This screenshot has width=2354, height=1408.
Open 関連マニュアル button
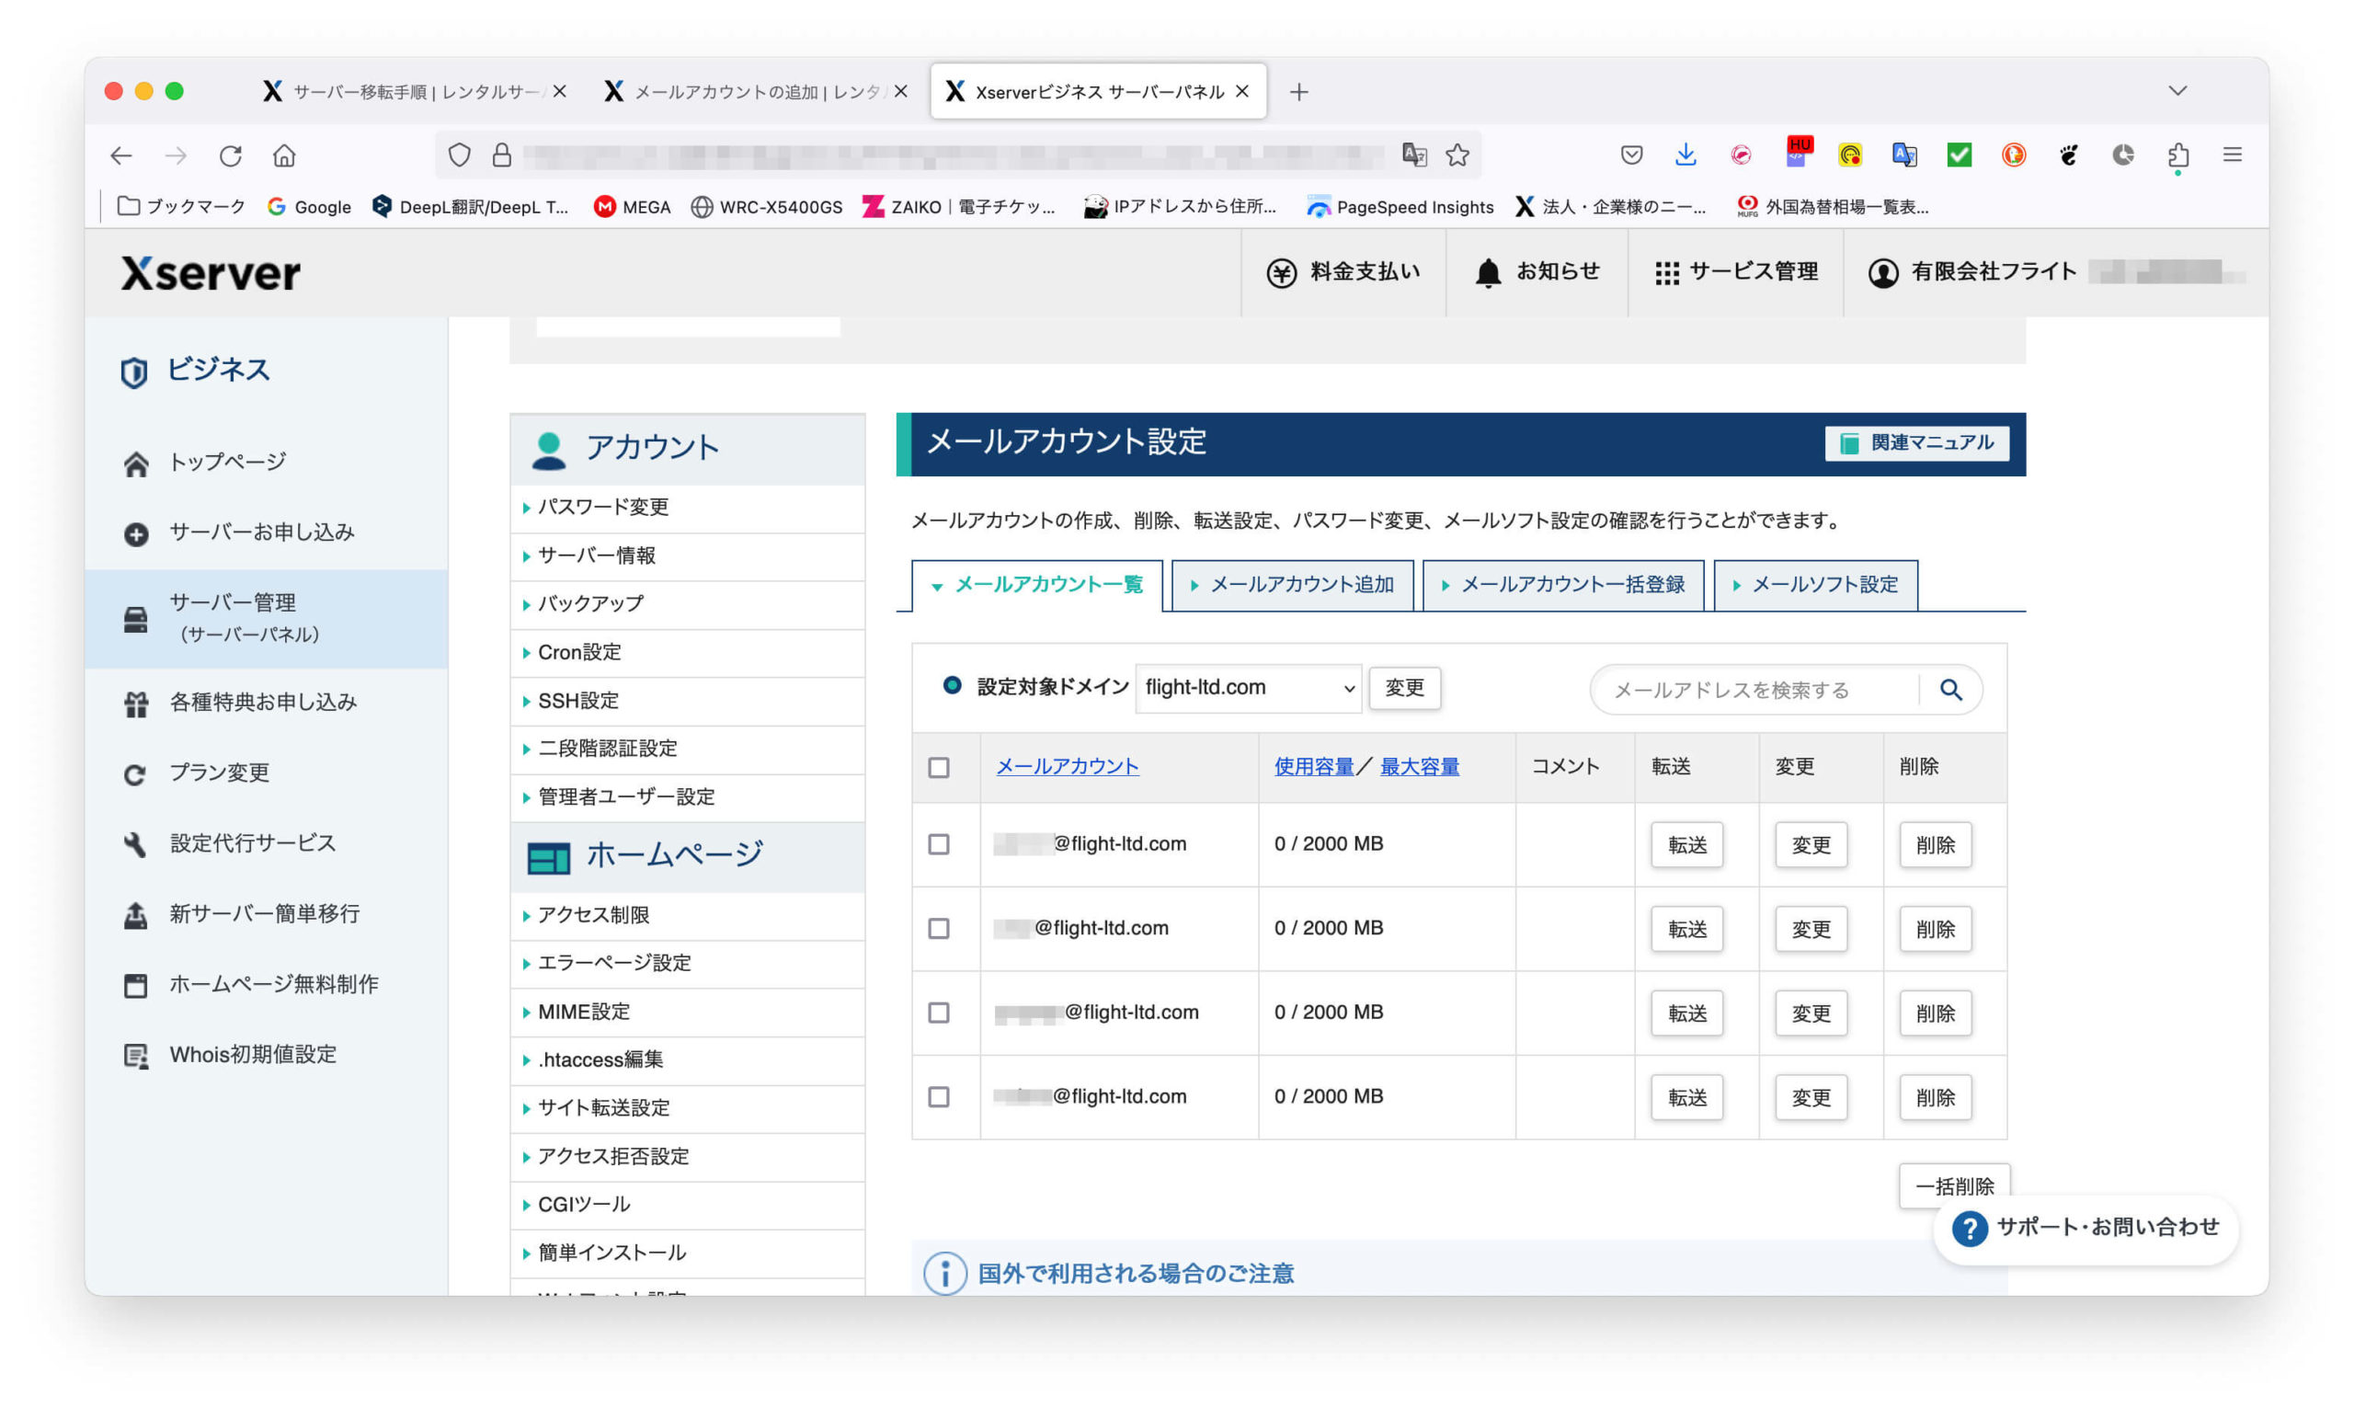coord(1915,444)
